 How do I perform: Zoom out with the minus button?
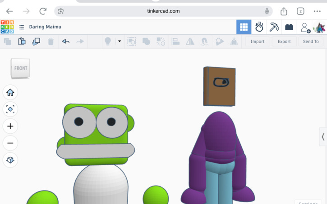click(x=10, y=143)
